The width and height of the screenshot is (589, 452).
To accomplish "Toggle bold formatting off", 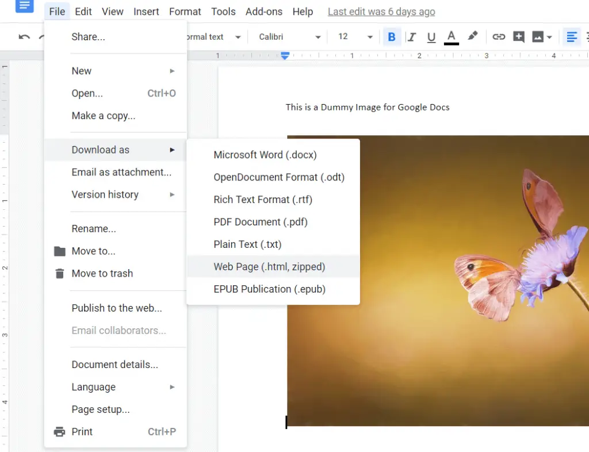I will click(392, 36).
